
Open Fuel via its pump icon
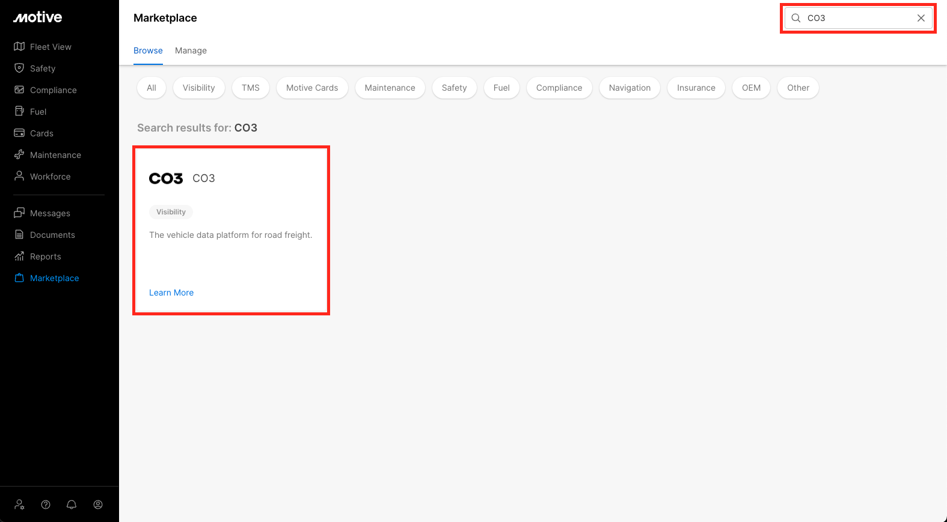(x=19, y=111)
